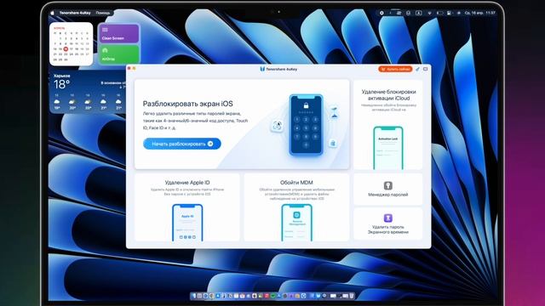545x306 pixels.
Task: Click the key icon beside the buy button
Action: 418,69
